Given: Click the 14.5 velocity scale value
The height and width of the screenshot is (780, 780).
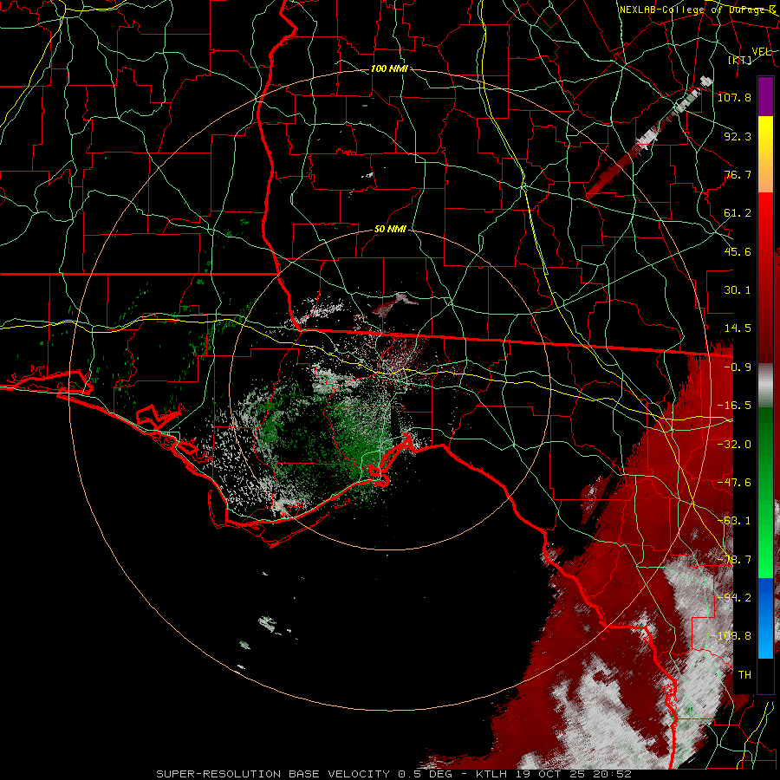Looking at the screenshot, I should (738, 328).
